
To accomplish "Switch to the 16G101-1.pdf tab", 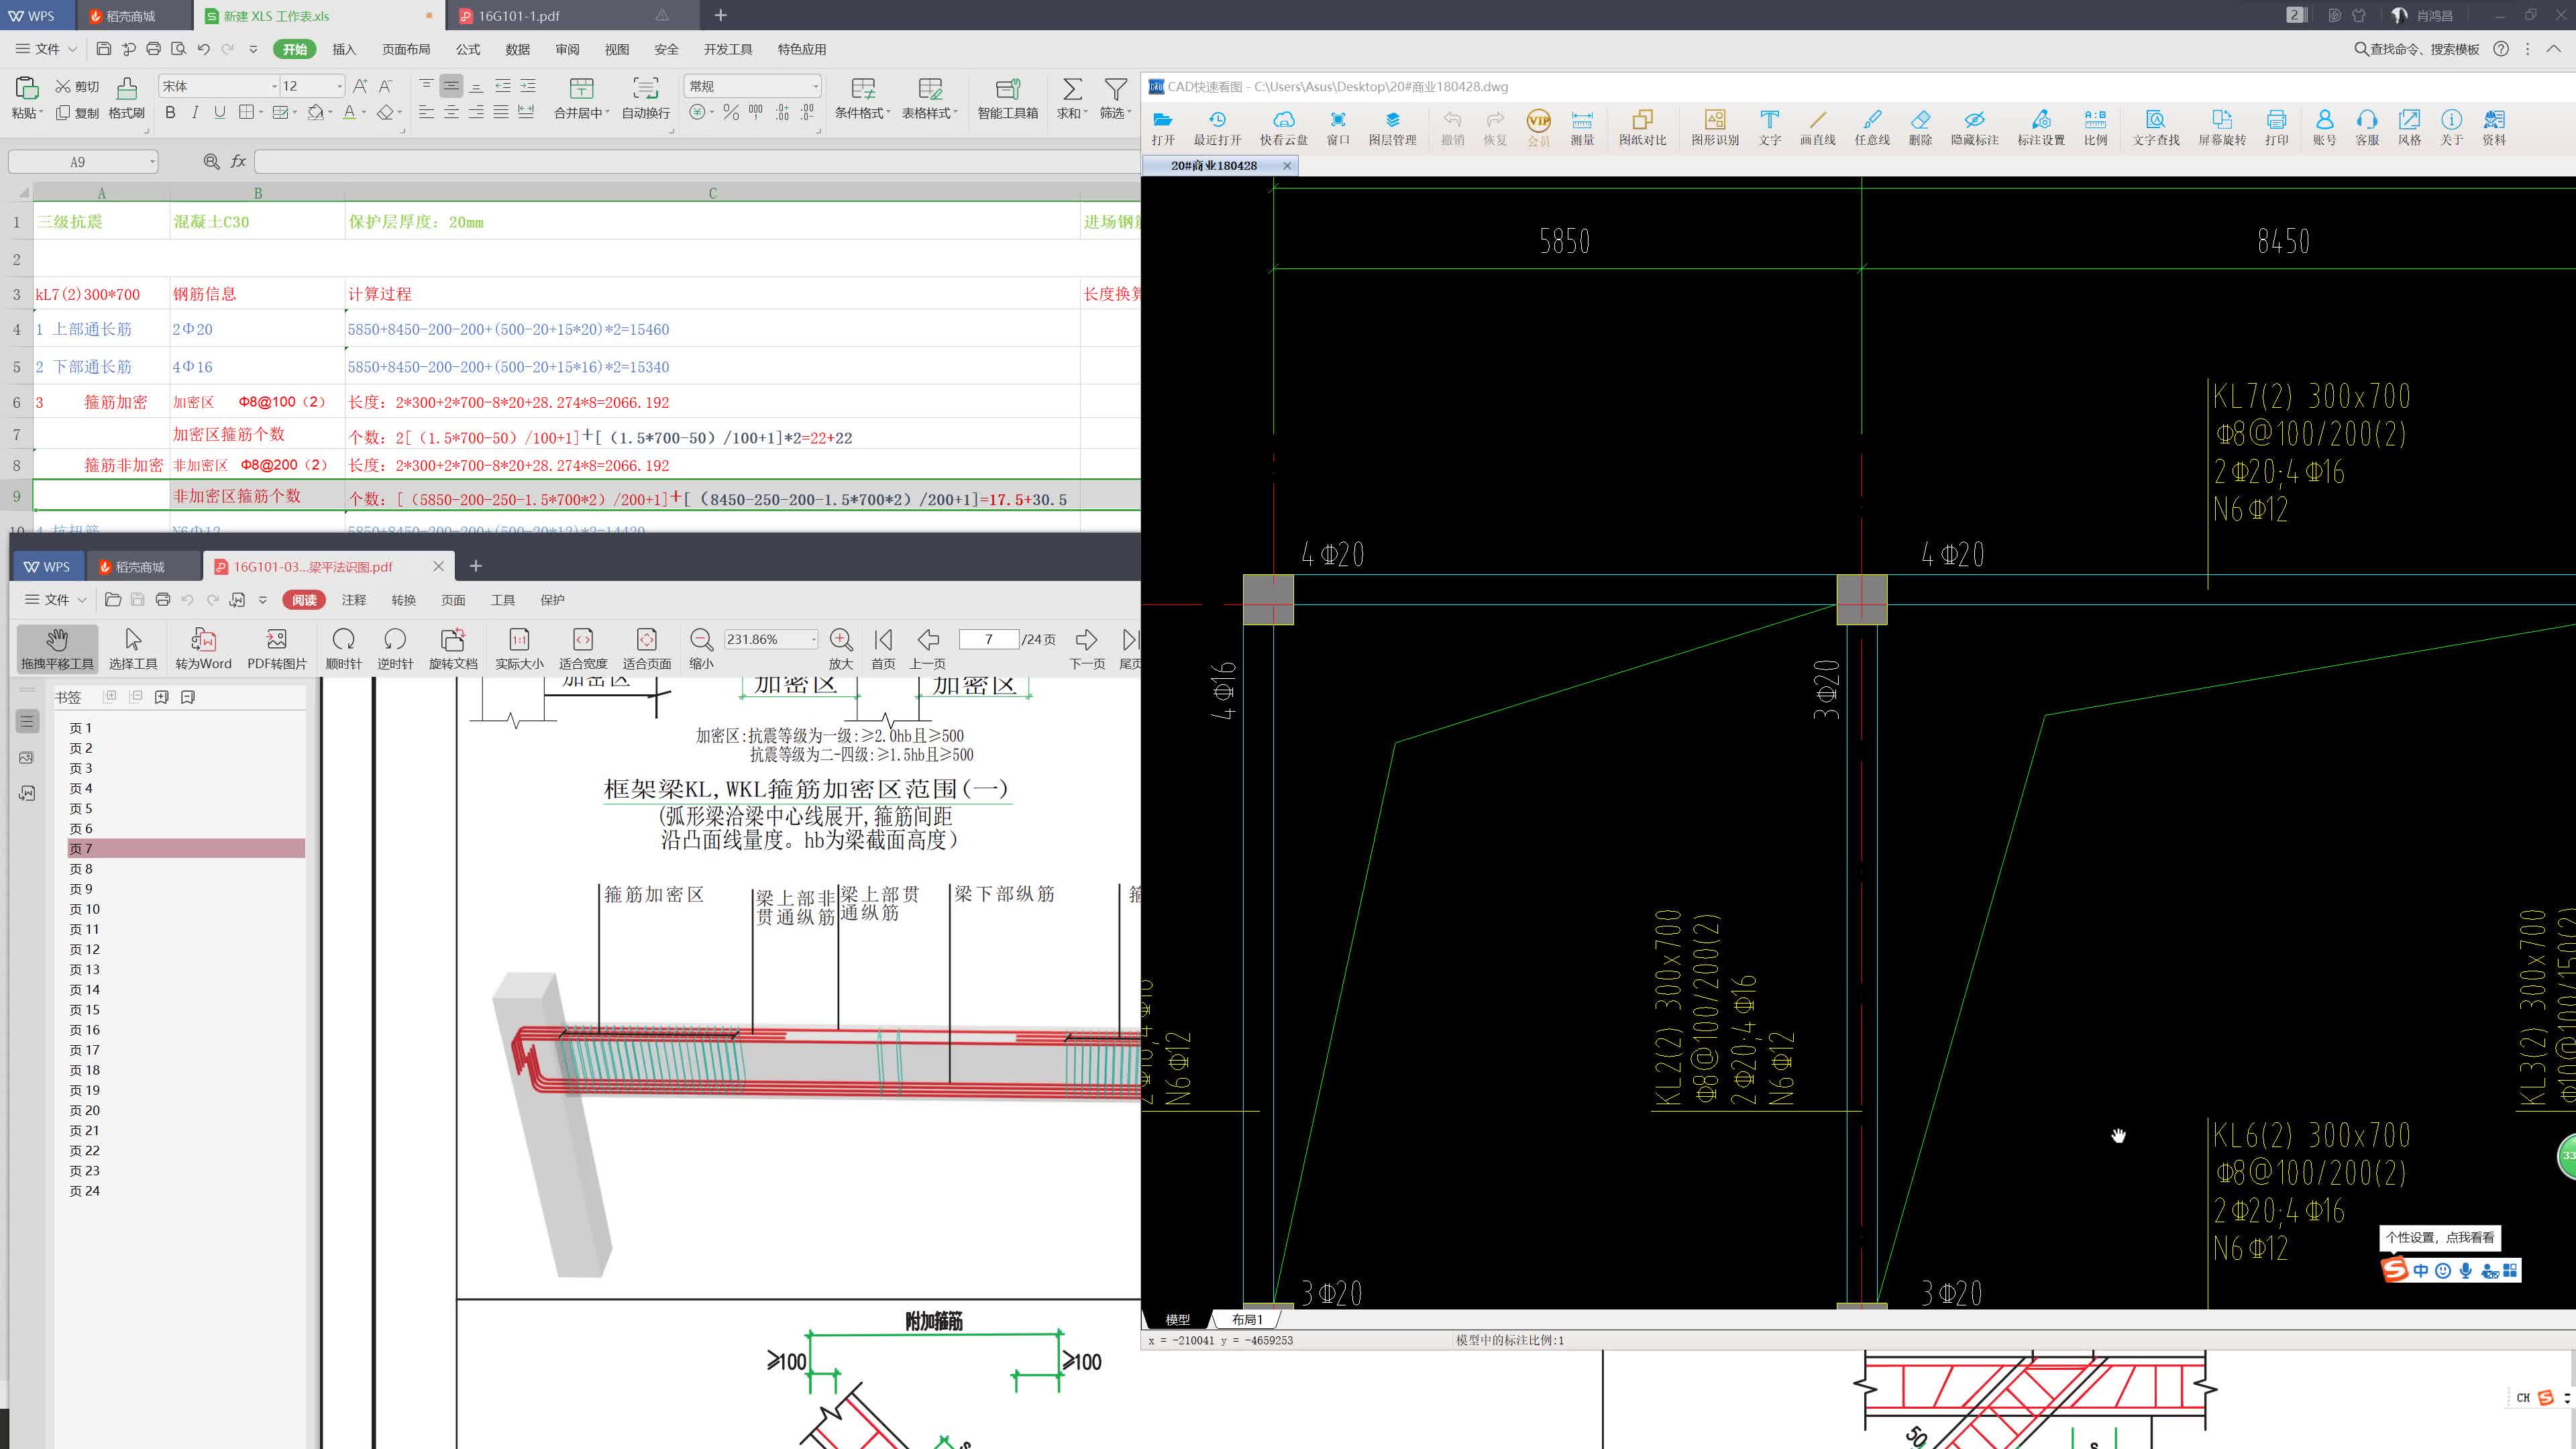I will 518,16.
